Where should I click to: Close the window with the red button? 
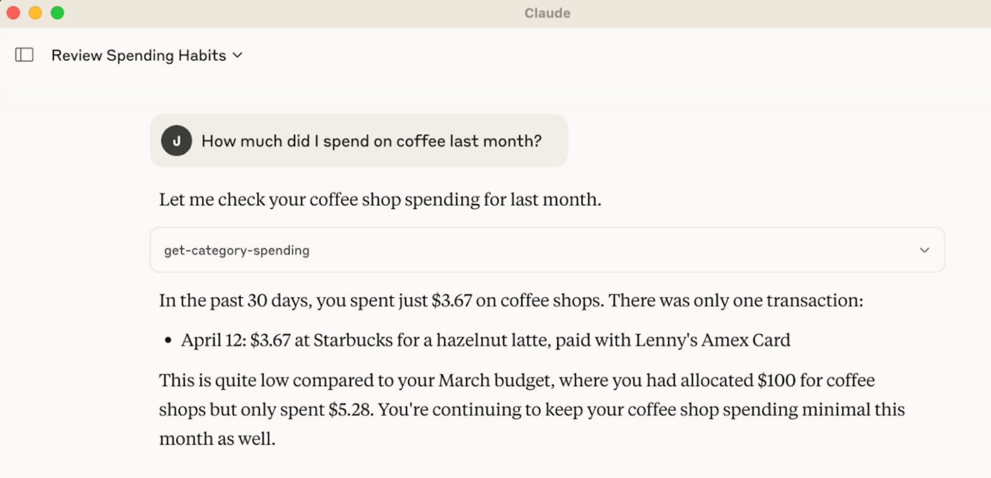coord(13,13)
